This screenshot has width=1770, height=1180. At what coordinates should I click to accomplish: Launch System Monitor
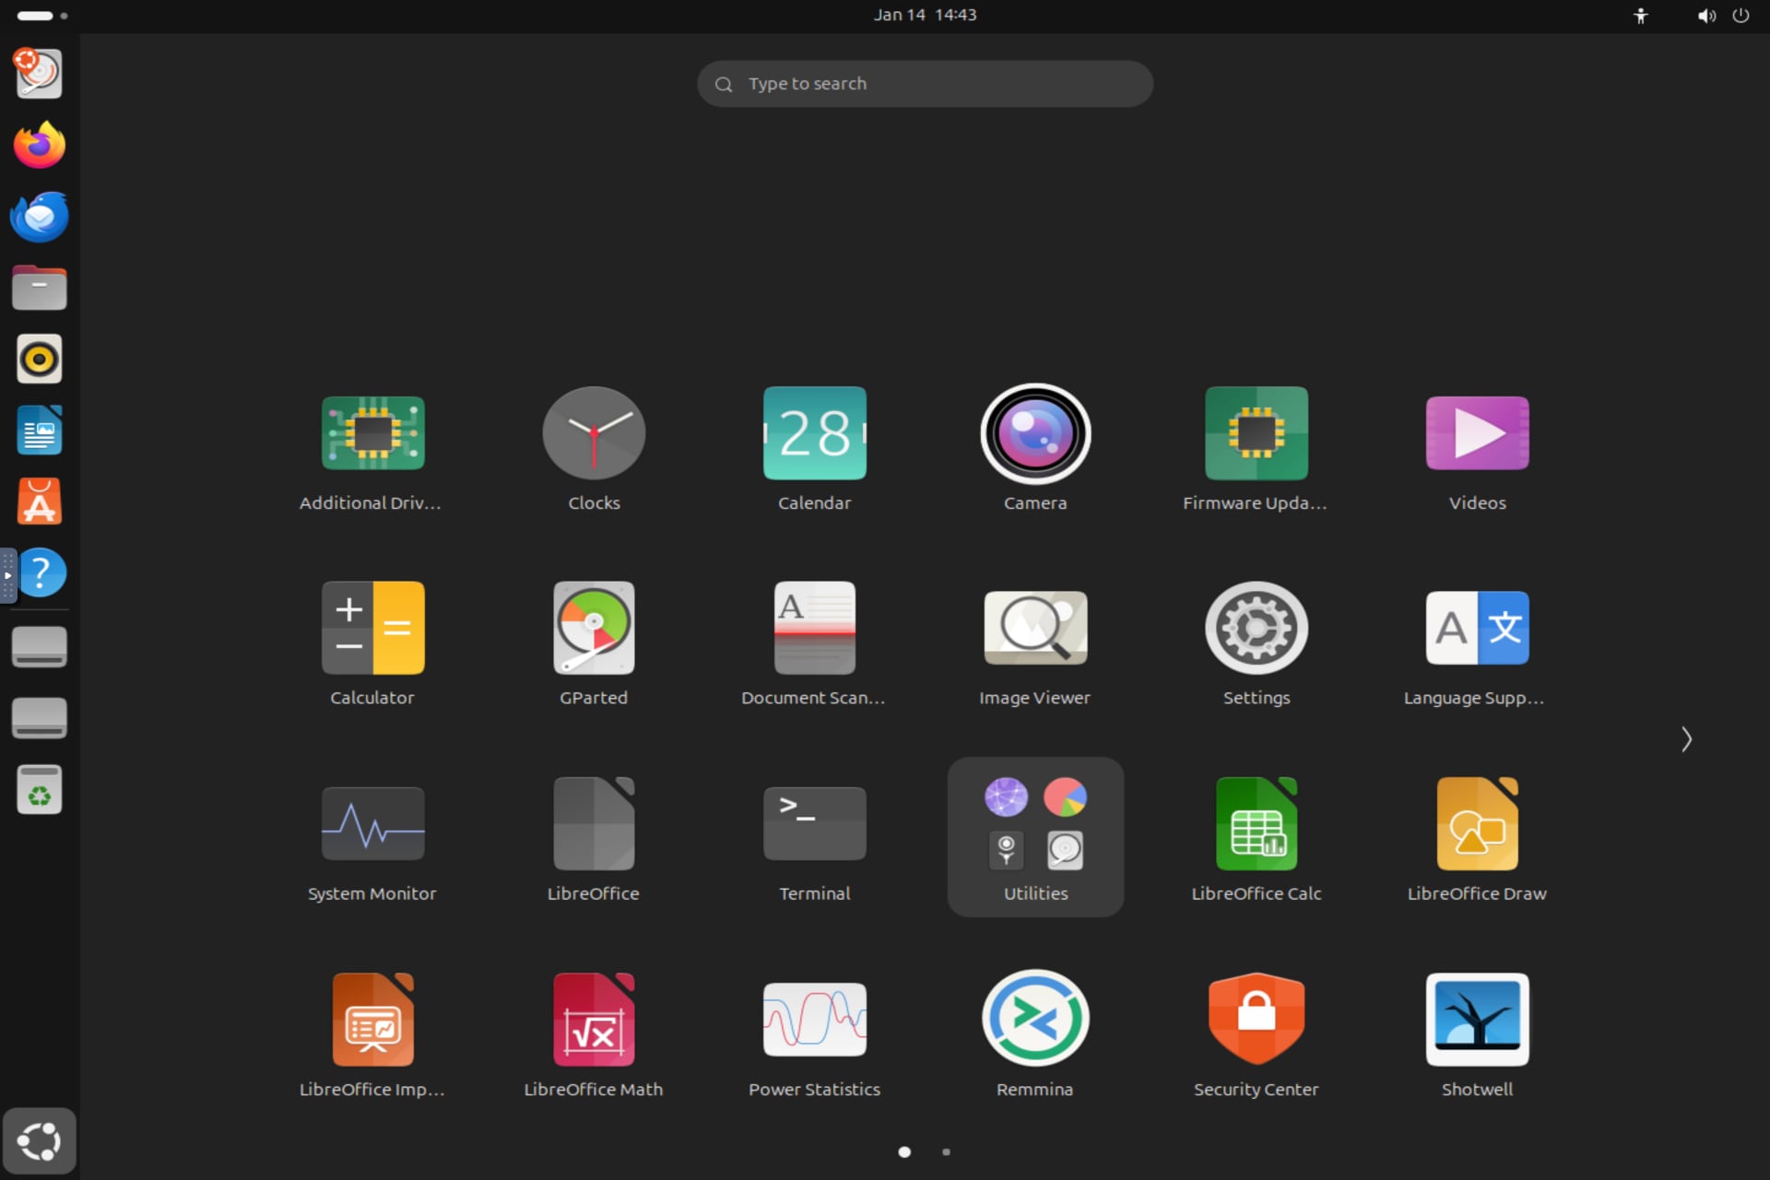372,840
